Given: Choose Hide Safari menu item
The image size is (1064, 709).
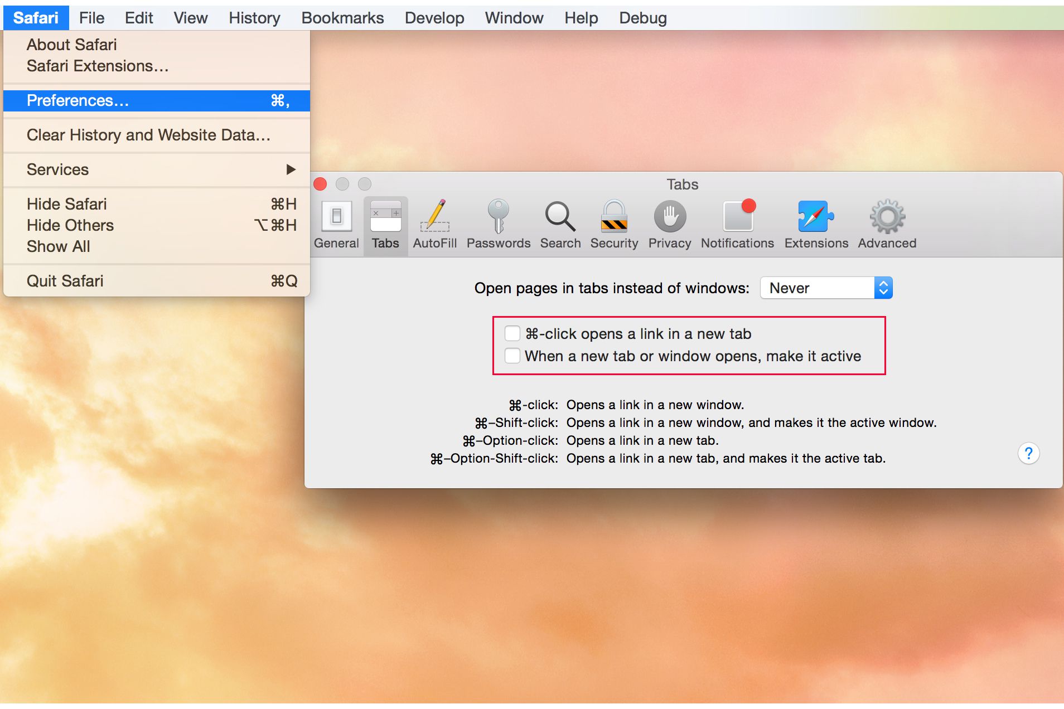Looking at the screenshot, I should pyautogui.click(x=157, y=204).
